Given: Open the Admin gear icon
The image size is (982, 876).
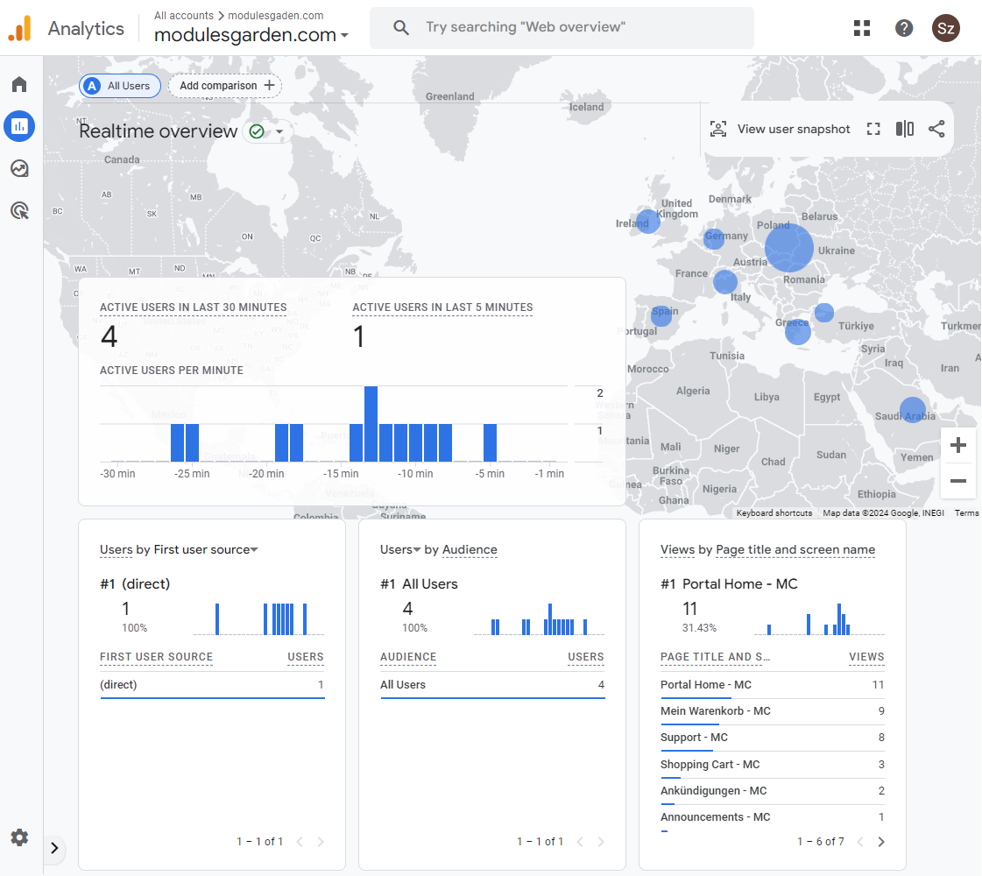Looking at the screenshot, I should [x=19, y=837].
